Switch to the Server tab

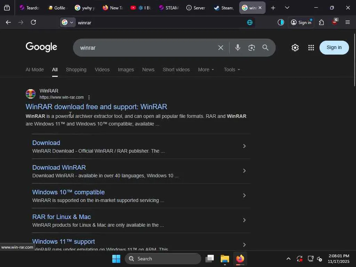coord(196,8)
